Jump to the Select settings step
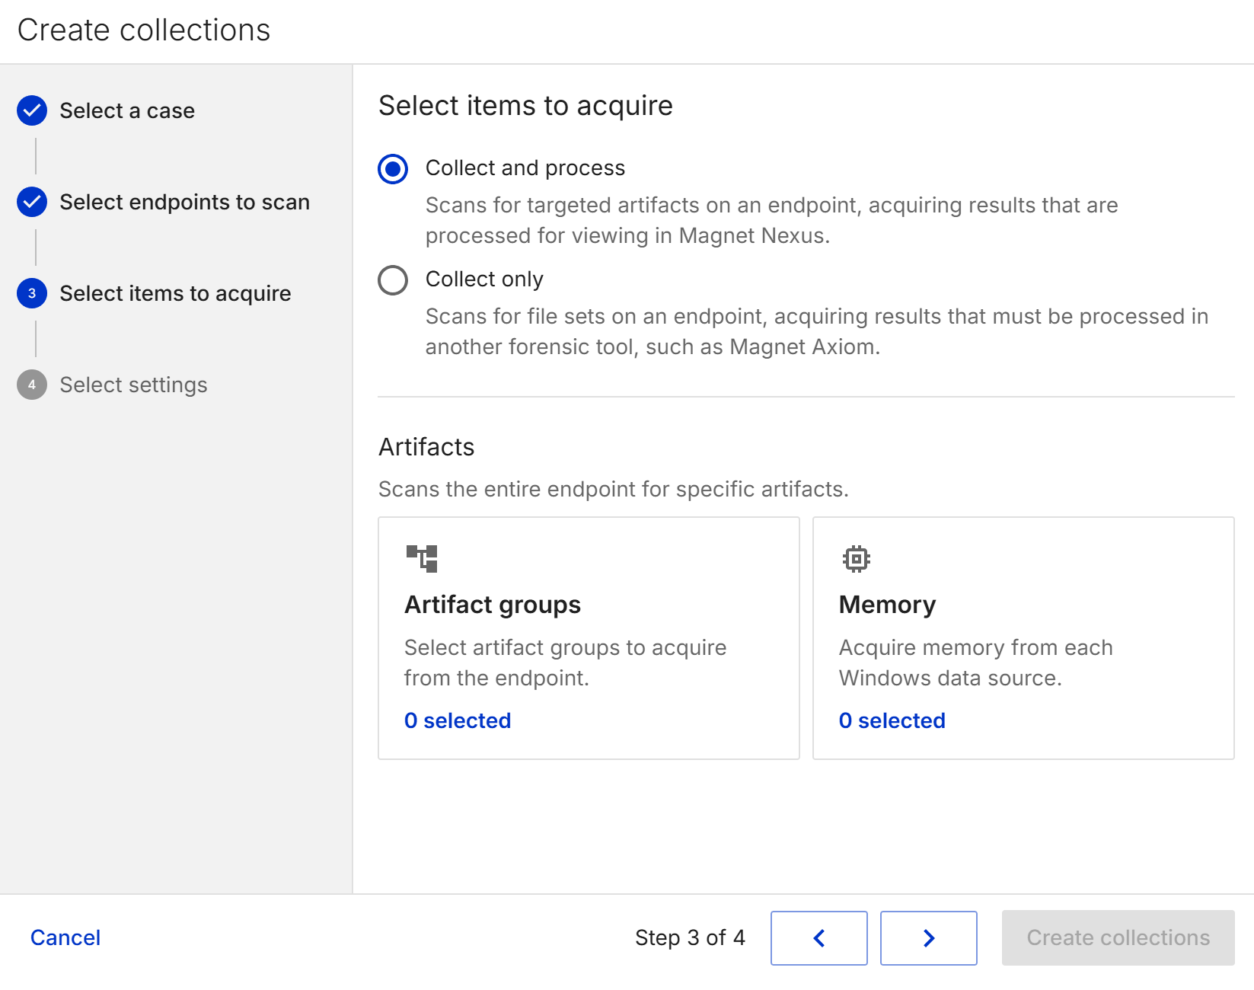Screen dimensions: 1254x990 coord(133,385)
